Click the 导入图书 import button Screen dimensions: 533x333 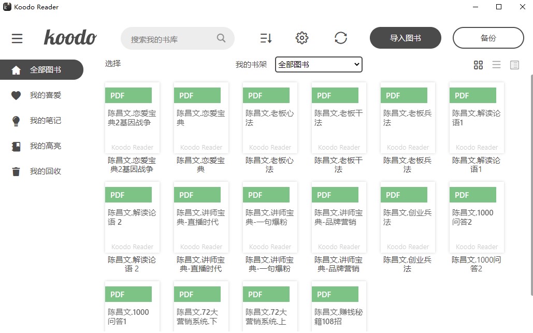(x=405, y=38)
